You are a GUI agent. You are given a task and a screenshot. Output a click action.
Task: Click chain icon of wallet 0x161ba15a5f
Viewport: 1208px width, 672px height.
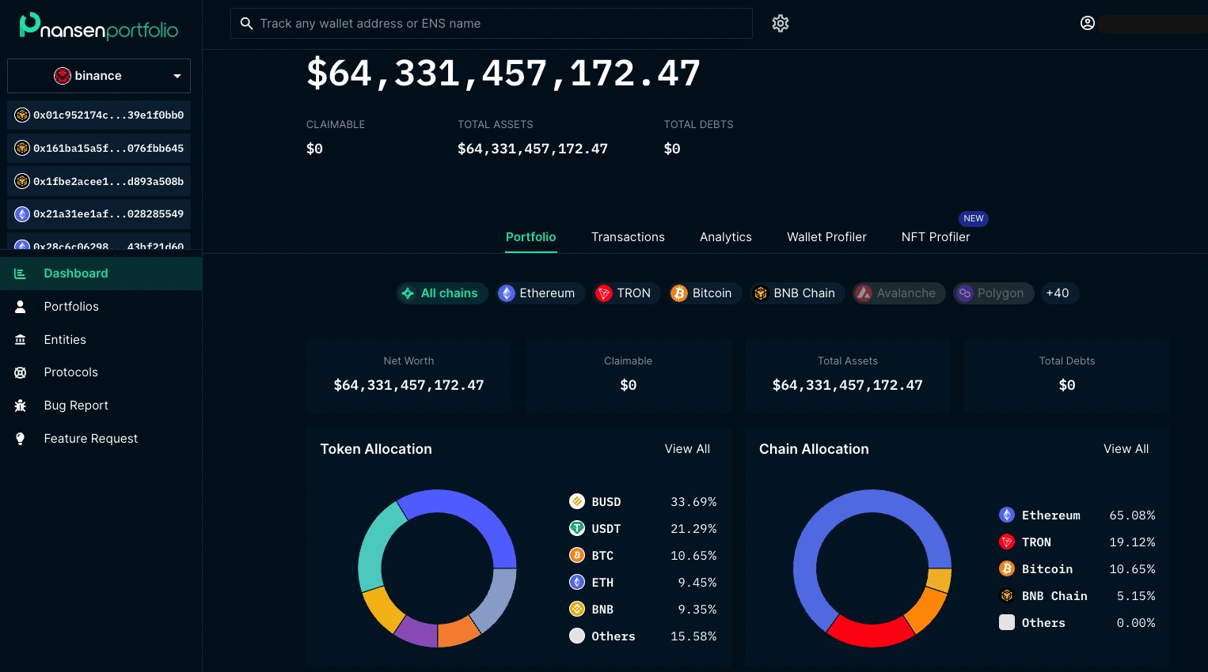pos(22,149)
